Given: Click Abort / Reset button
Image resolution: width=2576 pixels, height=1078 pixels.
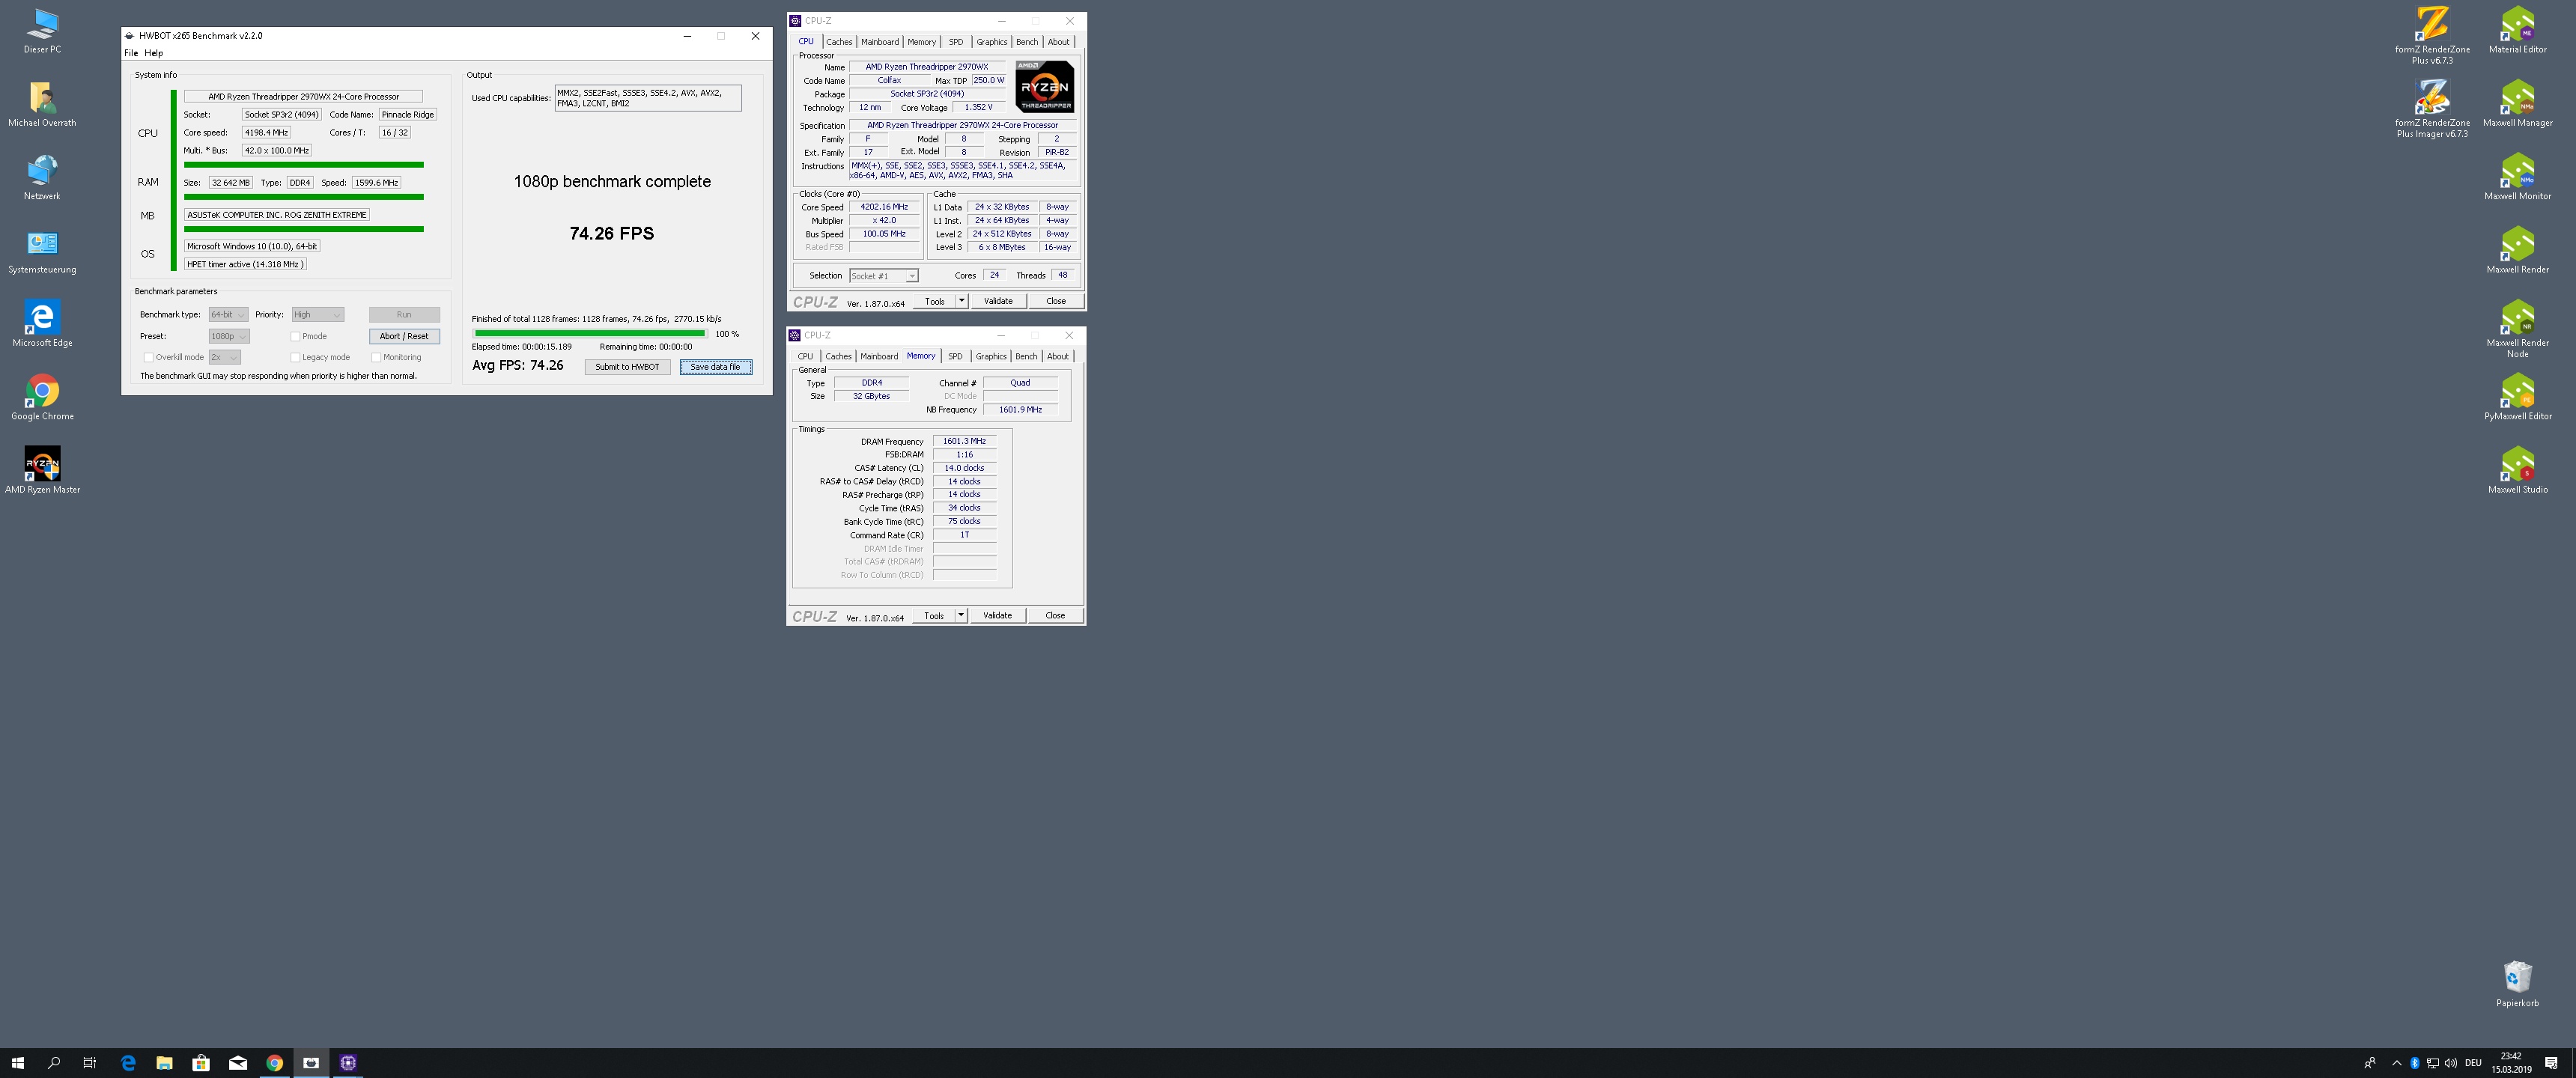Looking at the screenshot, I should pos(404,336).
